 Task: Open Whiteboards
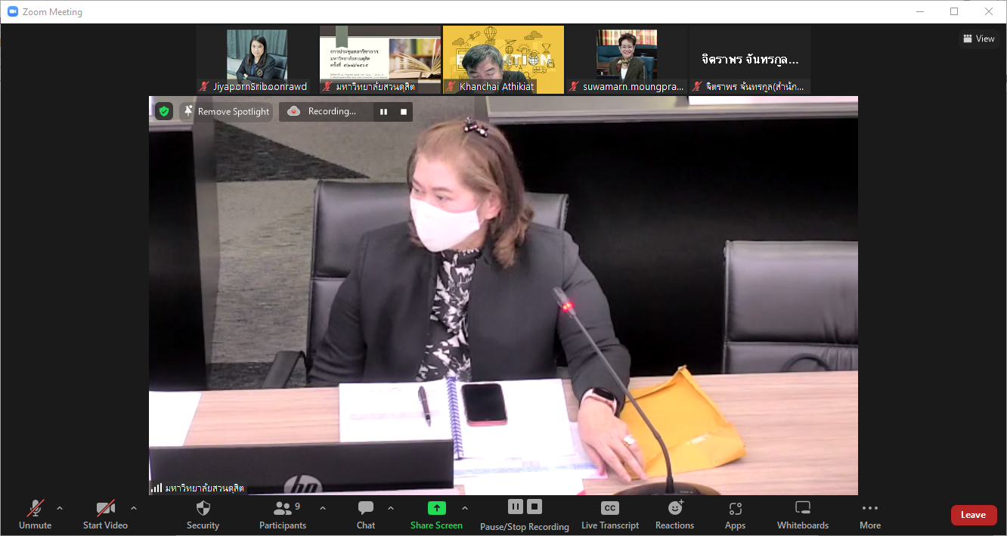tap(803, 509)
